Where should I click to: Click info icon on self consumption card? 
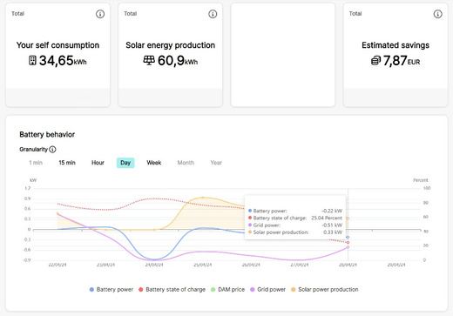tap(100, 14)
